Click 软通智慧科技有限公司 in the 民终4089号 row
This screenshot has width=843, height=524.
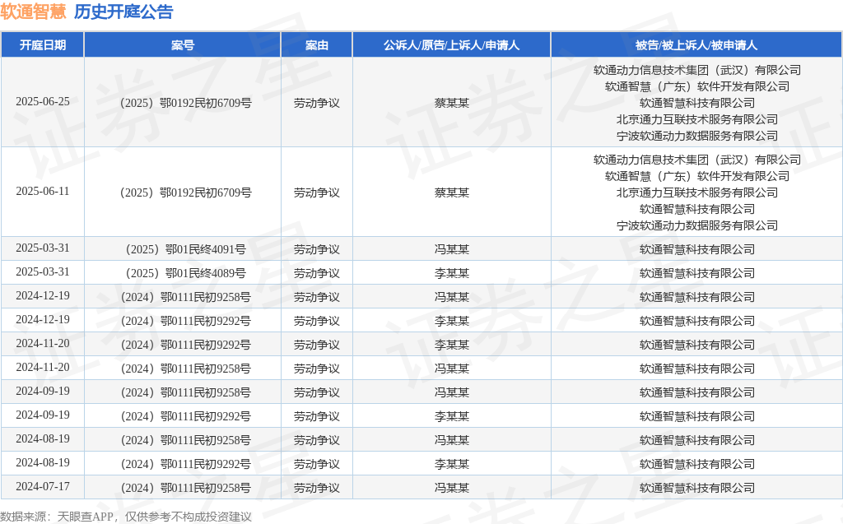(x=696, y=273)
